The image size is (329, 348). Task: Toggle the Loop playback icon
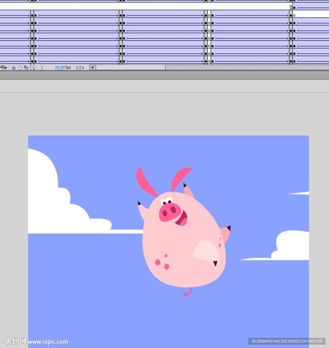point(4,68)
